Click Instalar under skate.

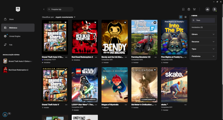pyautogui.click(x=165, y=110)
